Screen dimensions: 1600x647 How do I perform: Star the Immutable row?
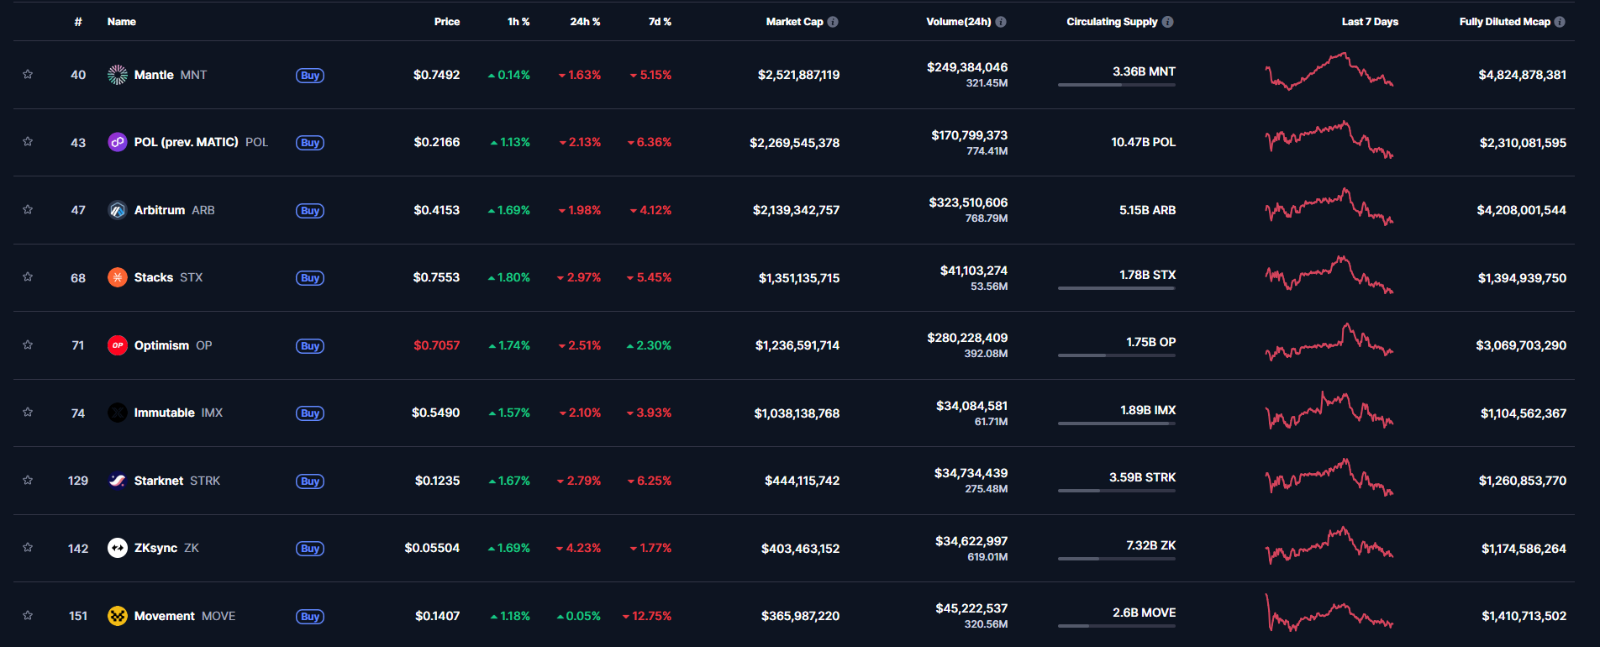pyautogui.click(x=28, y=413)
